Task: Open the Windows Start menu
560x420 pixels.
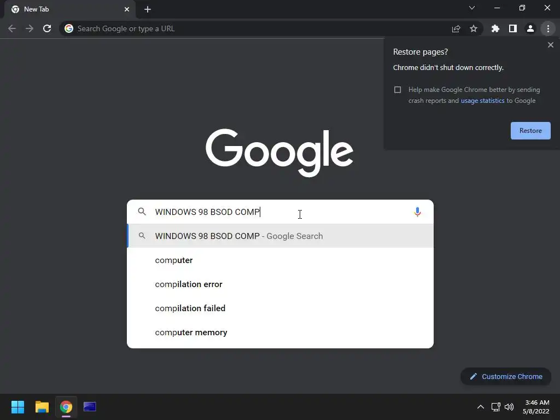Action: tap(17, 407)
